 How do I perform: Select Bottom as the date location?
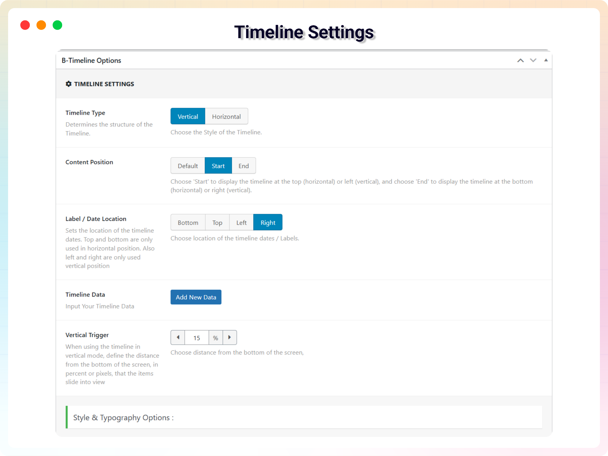pos(188,222)
